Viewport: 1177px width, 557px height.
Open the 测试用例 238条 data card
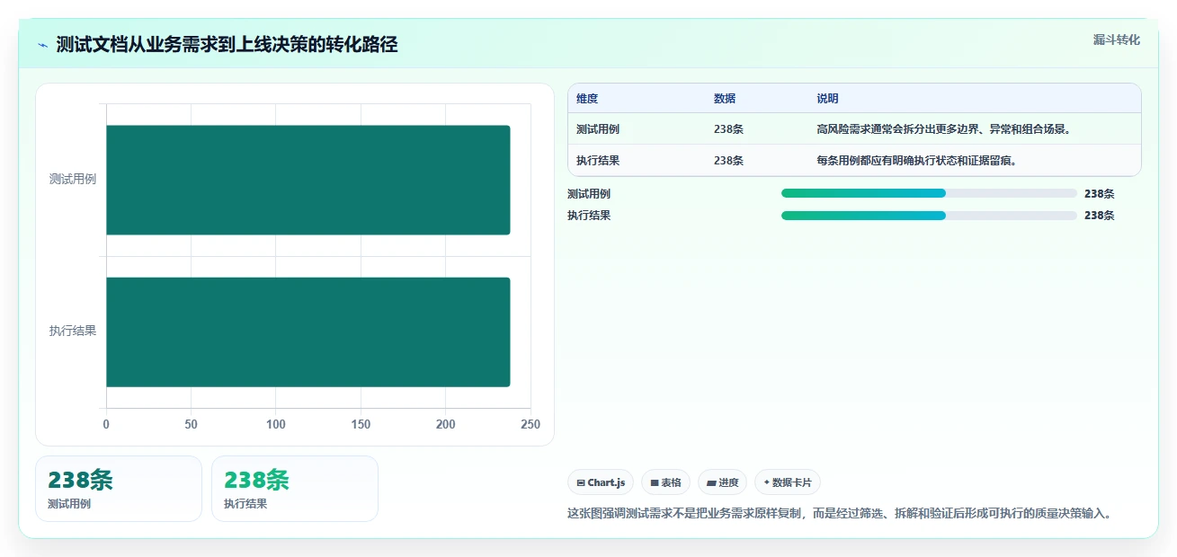[x=119, y=489]
